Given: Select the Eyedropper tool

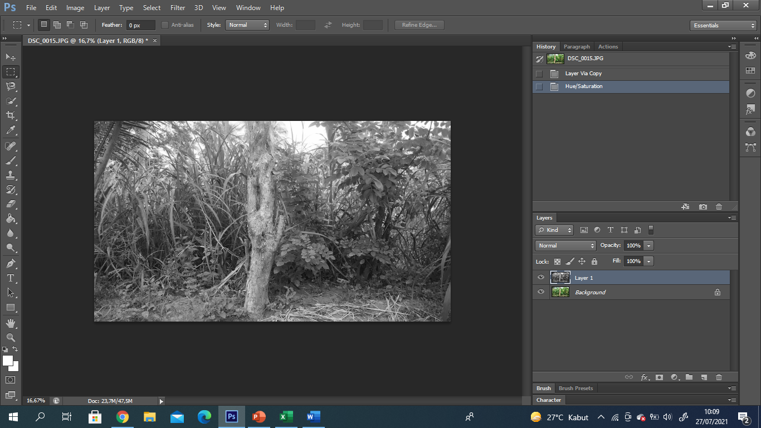Looking at the screenshot, I should tap(11, 130).
